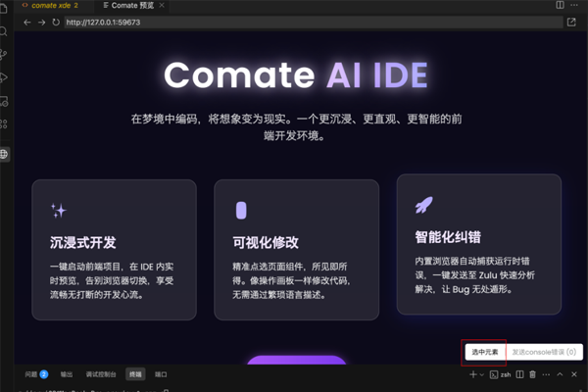588x392 pixels.
Task: Open the 输出 panel tab
Action: (x=67, y=374)
